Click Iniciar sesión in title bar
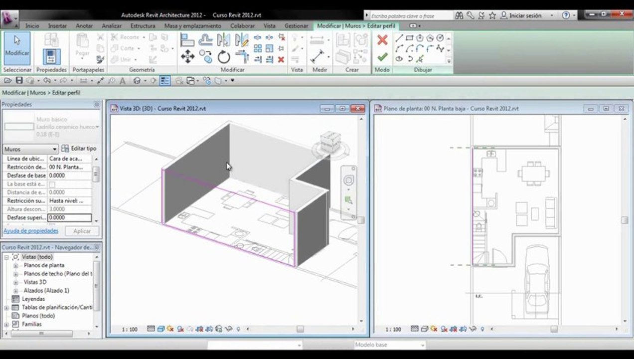The image size is (634, 359). pos(525,15)
